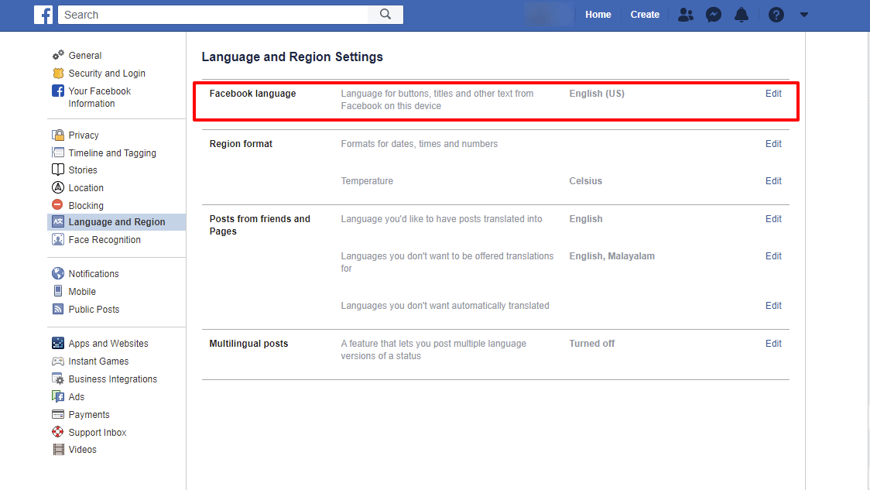The image size is (870, 490).
Task: Click the 'Celsius' temperature value
Action: (x=585, y=181)
